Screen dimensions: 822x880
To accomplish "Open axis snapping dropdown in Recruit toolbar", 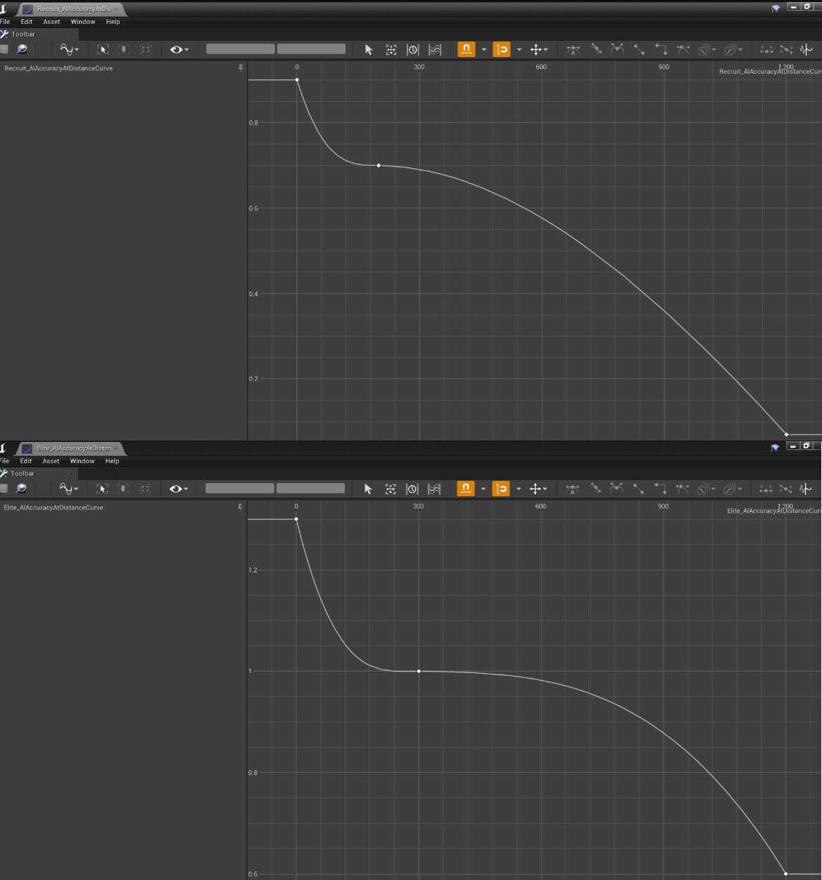I will pyautogui.click(x=539, y=49).
